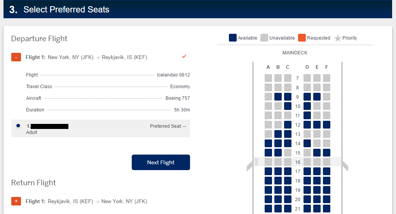Select the adult passenger radio button
Screen dimensions: 396x214
18,126
